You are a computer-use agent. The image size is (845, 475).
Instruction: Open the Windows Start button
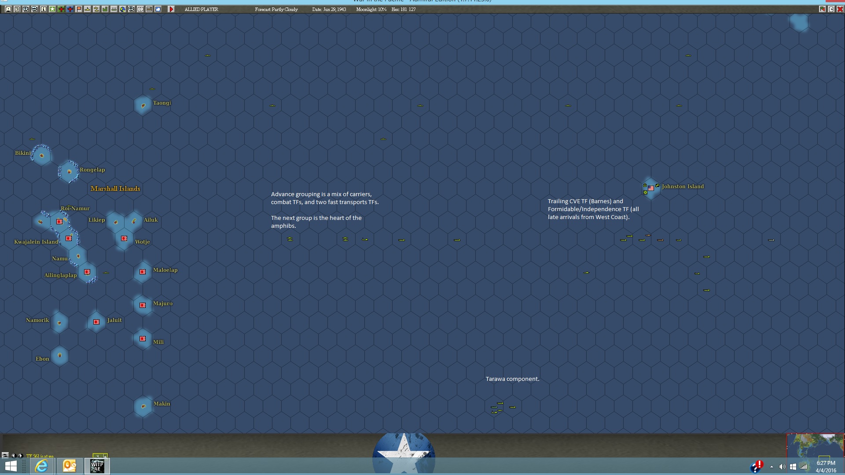pyautogui.click(x=11, y=466)
